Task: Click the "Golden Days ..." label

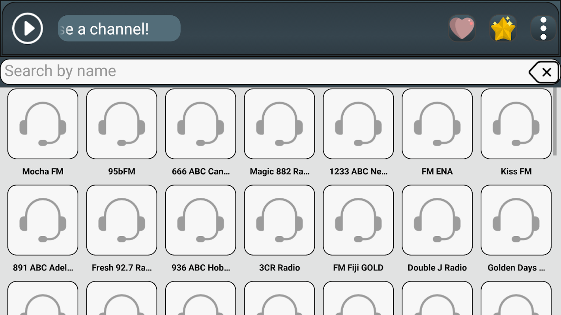Action: pos(516,268)
